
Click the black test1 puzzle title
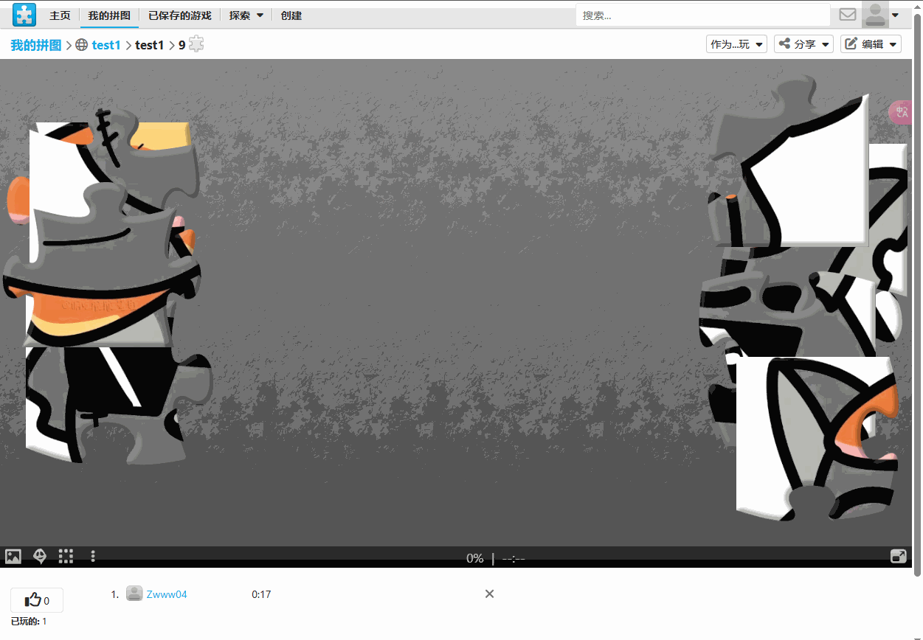pos(150,45)
